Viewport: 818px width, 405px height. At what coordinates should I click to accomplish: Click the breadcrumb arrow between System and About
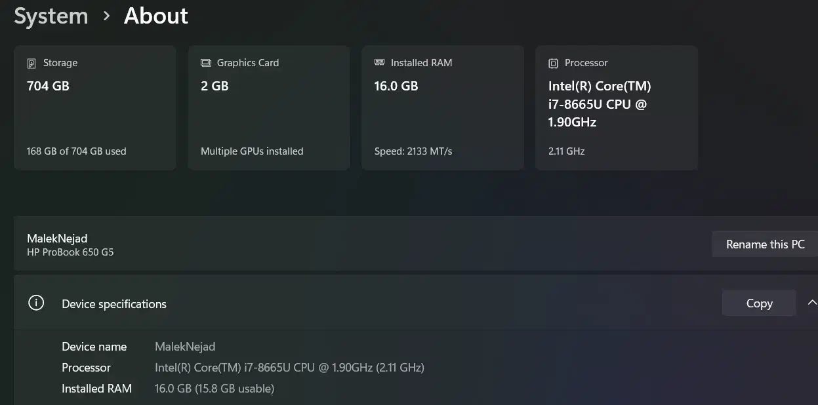[106, 16]
